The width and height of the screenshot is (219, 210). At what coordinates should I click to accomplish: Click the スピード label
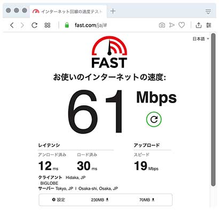142,155
